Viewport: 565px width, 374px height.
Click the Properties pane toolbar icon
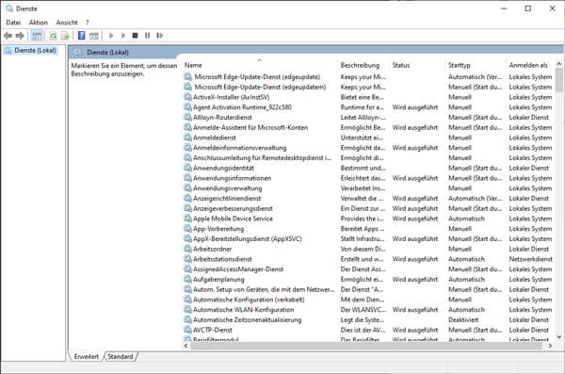pos(94,36)
